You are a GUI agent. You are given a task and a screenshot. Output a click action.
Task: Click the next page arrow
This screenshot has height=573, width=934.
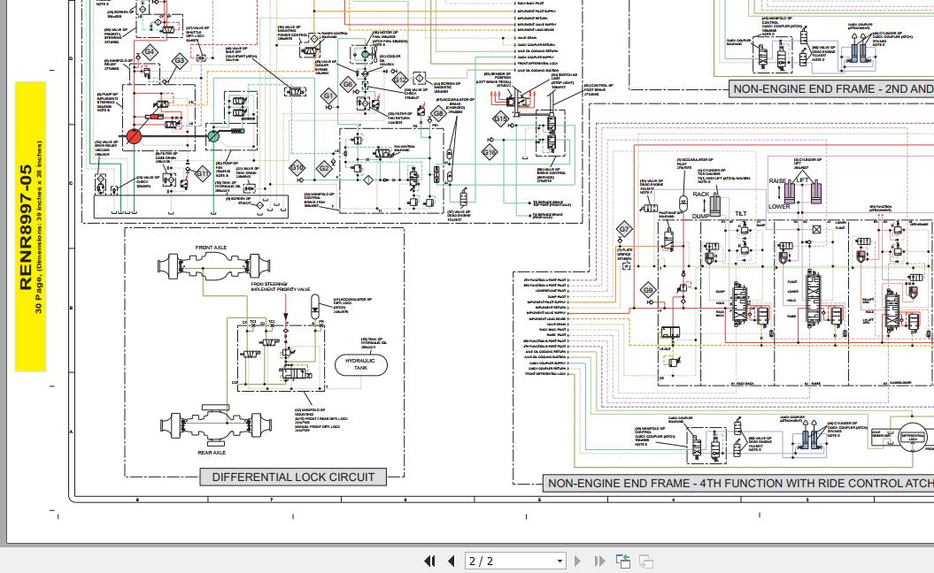tap(578, 561)
